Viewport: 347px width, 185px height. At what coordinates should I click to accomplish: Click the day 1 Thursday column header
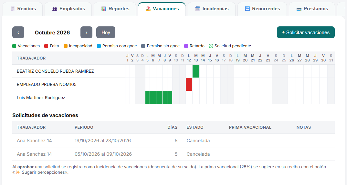[x=128, y=58]
